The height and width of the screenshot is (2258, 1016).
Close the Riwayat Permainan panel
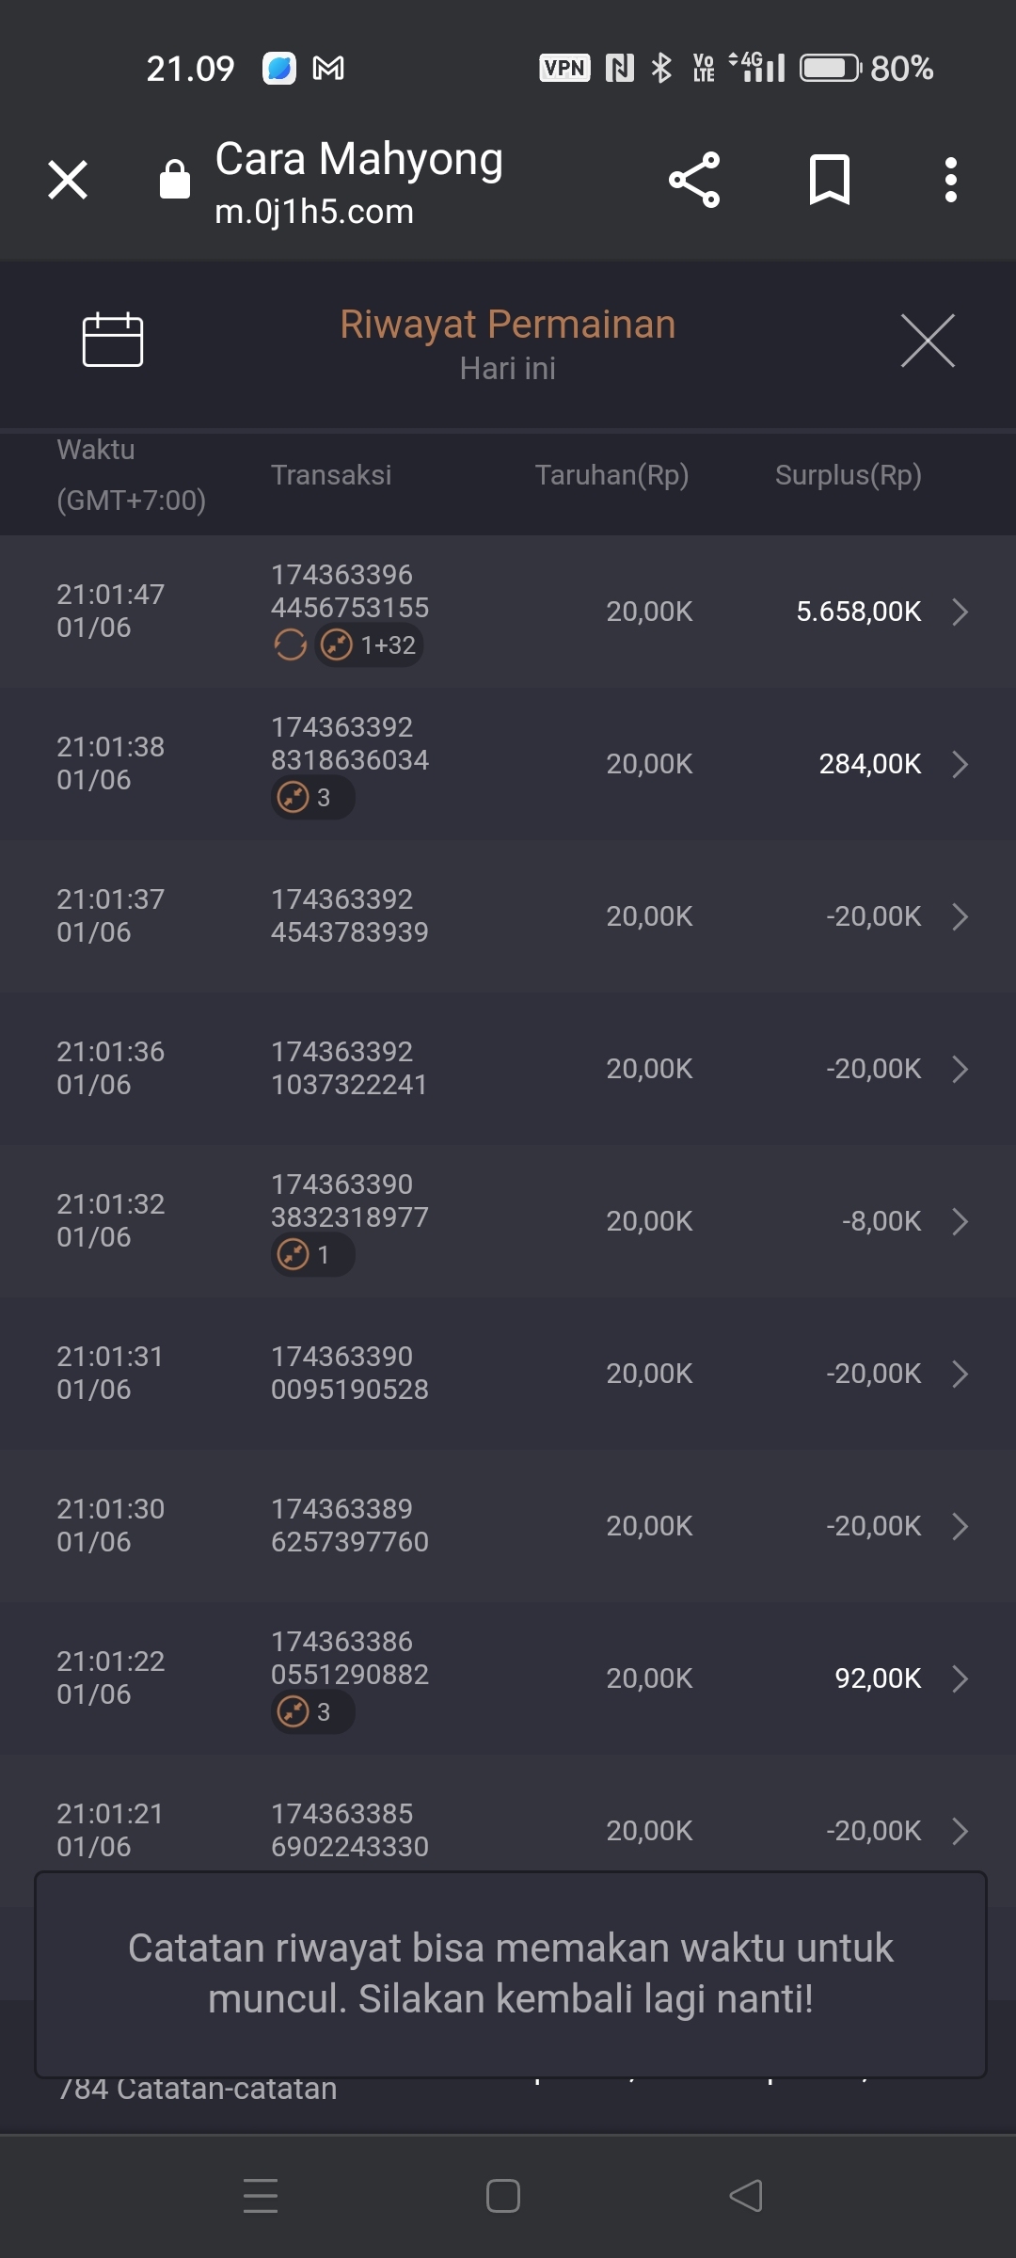pyautogui.click(x=928, y=341)
